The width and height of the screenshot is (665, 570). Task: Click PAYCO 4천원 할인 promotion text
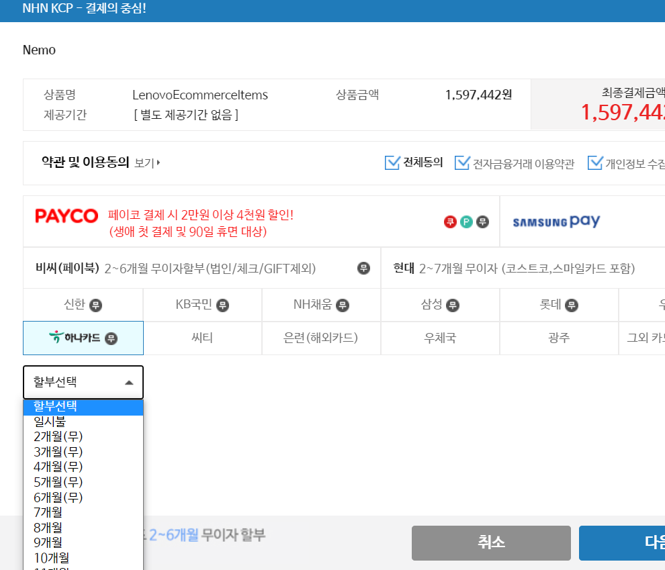201,223
